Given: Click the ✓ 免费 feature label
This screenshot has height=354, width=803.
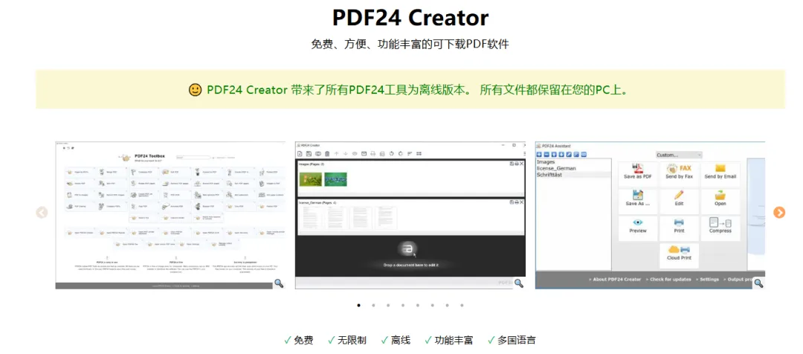Looking at the screenshot, I should [x=299, y=340].
